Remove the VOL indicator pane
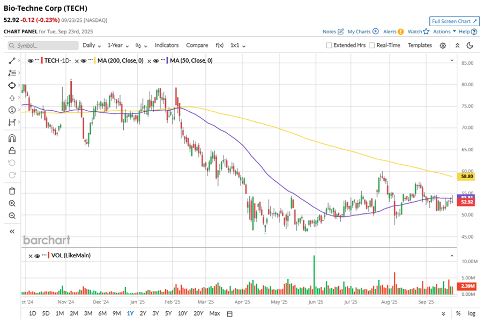484x322 pixels. (30, 256)
